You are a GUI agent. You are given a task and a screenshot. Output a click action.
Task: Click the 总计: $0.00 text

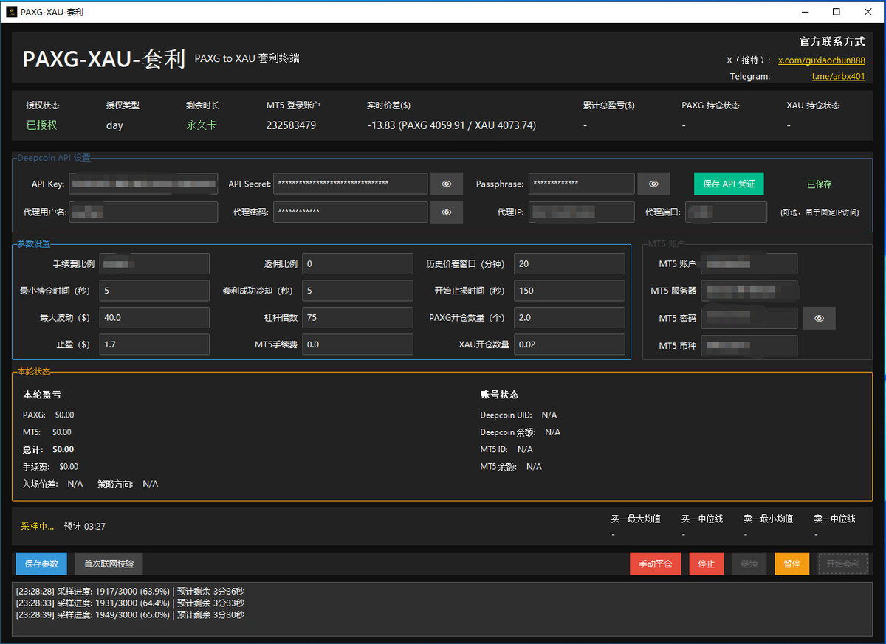(x=48, y=449)
